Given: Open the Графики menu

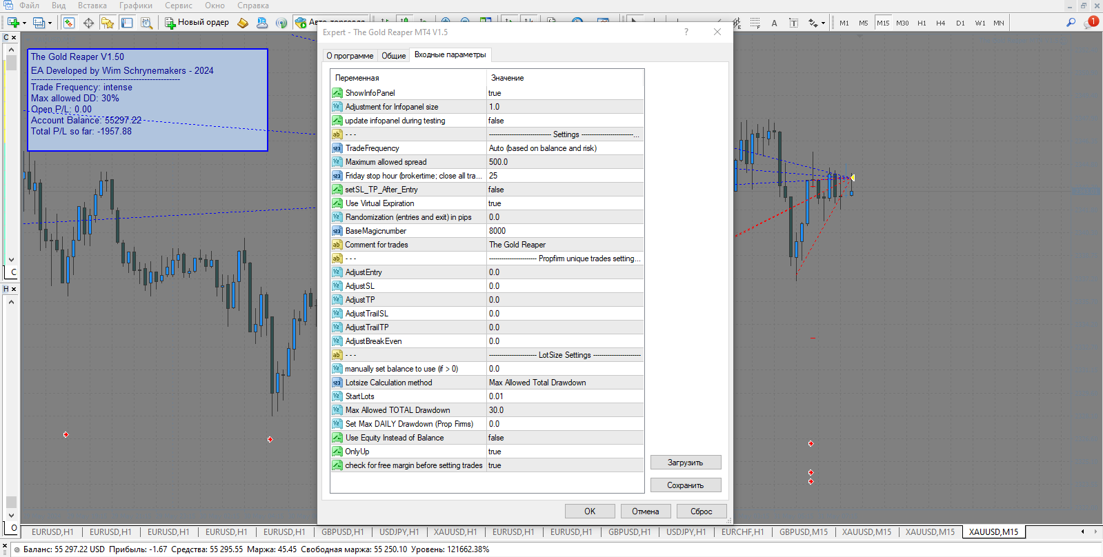Looking at the screenshot, I should pyautogui.click(x=136, y=6).
